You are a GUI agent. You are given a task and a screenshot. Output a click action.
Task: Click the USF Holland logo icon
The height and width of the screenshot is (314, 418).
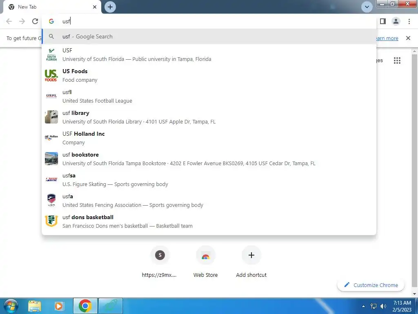pos(51,137)
